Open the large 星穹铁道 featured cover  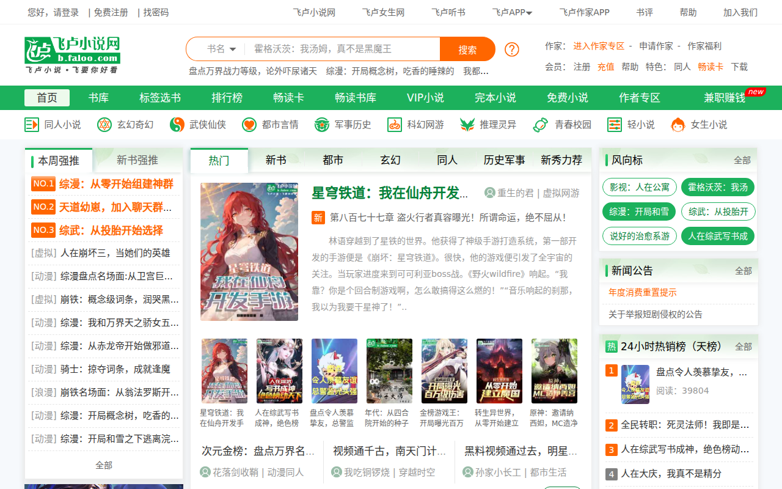tap(249, 252)
